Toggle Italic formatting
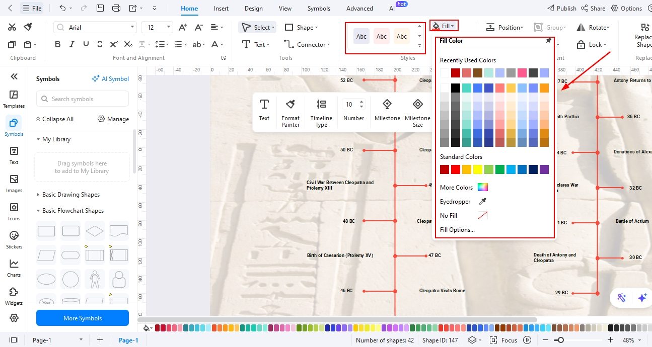The width and height of the screenshot is (652, 347). tap(72, 44)
